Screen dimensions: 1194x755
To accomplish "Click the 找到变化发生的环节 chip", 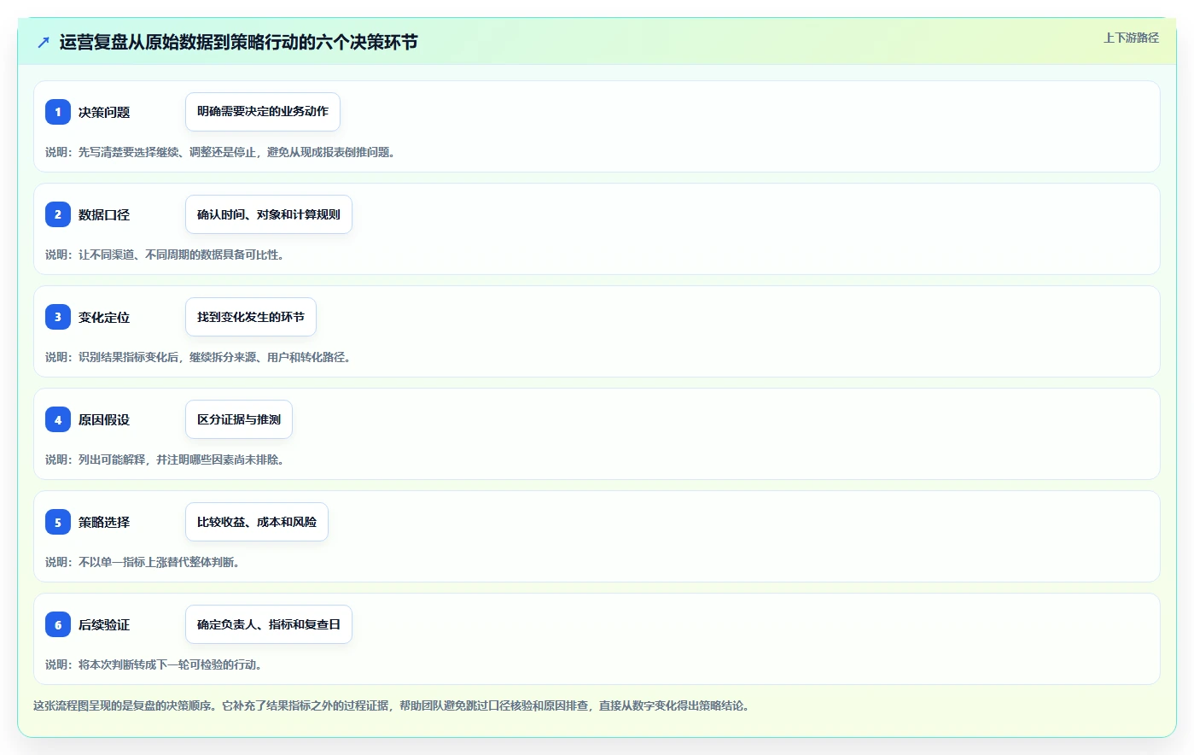I will [251, 317].
